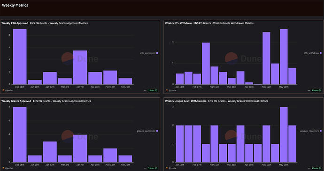Click the 39min refresh badge on Weekly ETH Approved

153,90
